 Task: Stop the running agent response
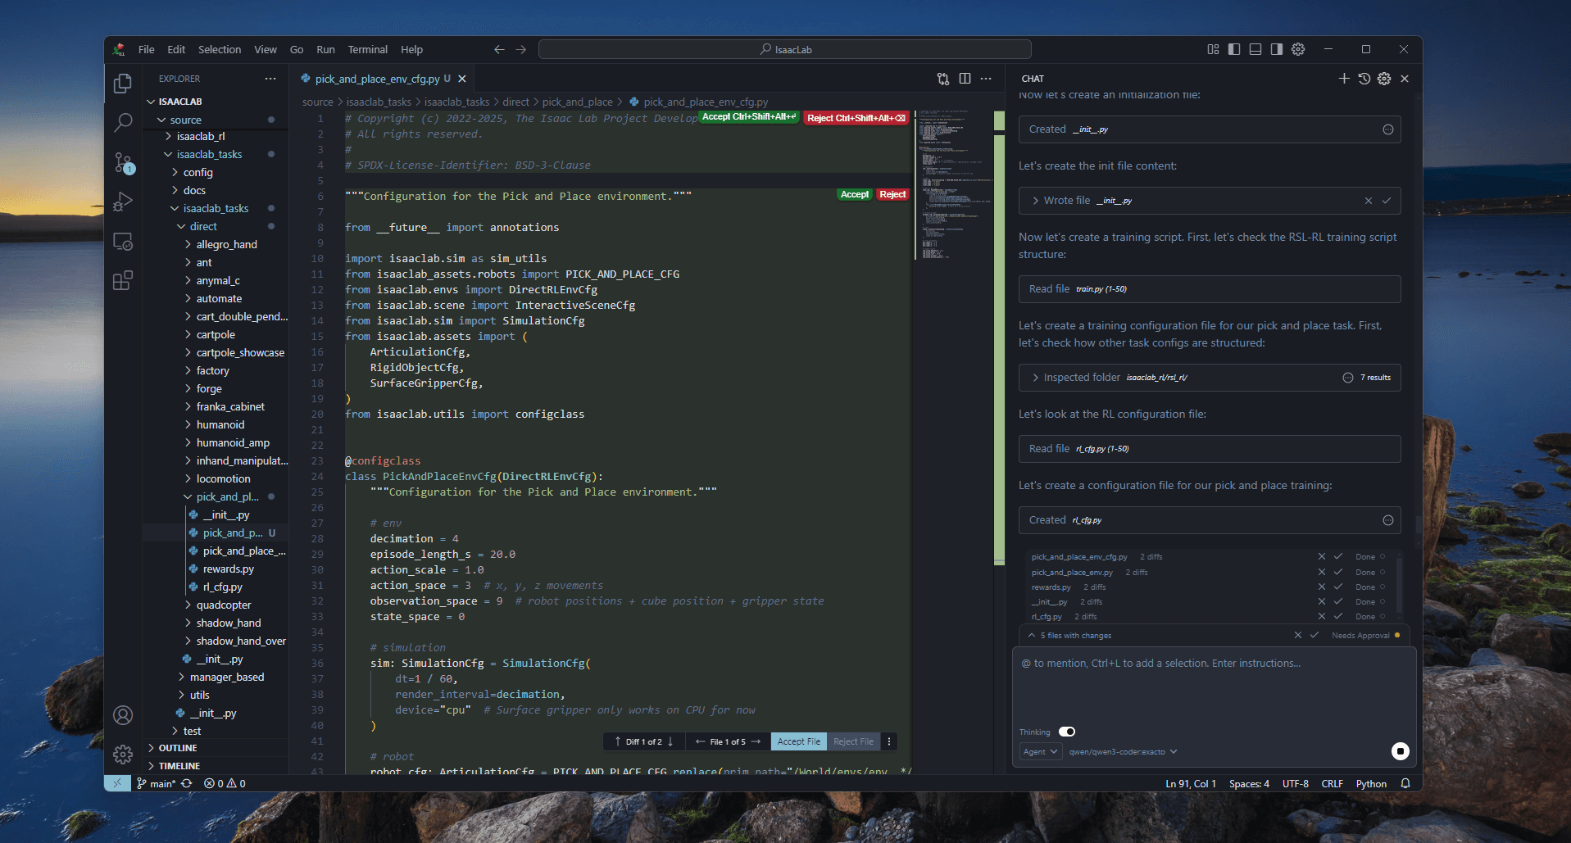coord(1400,751)
